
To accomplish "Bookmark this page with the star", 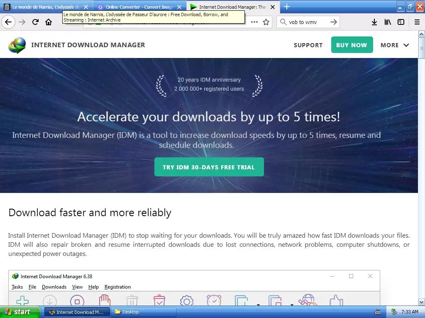I will click(266, 22).
